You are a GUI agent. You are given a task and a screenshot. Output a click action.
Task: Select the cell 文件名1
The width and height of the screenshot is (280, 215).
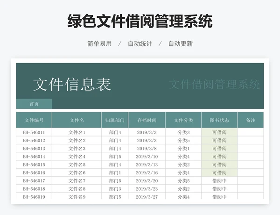(77, 132)
